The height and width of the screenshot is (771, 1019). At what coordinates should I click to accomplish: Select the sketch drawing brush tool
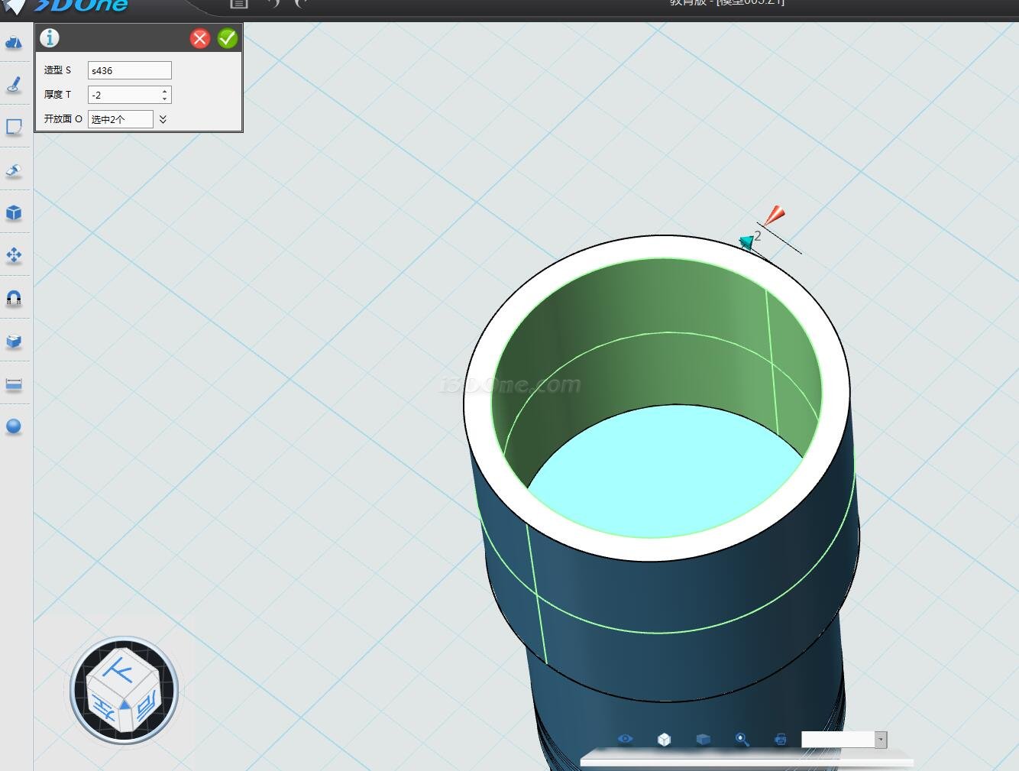pos(14,85)
